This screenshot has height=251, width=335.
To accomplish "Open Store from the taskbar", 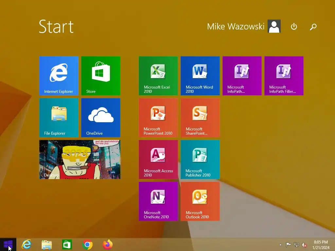I will [x=67, y=244].
